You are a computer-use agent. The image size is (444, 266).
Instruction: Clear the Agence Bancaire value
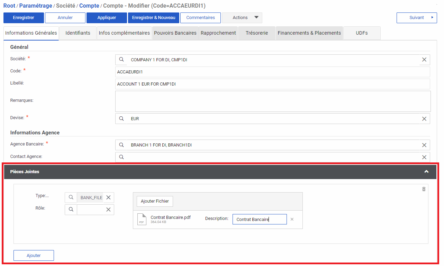click(x=424, y=145)
